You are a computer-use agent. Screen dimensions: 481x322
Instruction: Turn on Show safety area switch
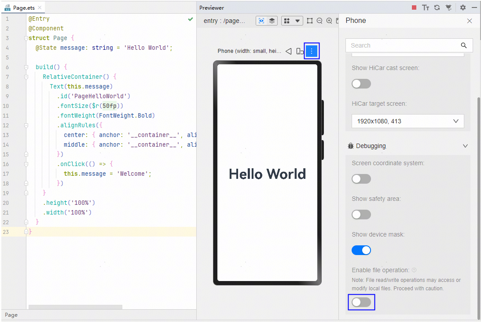click(361, 214)
